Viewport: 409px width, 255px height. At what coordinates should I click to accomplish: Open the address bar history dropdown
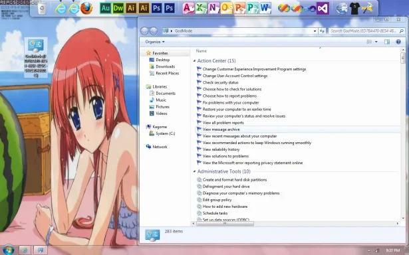tap(315, 31)
